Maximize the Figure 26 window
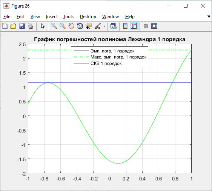 tap(186, 6)
